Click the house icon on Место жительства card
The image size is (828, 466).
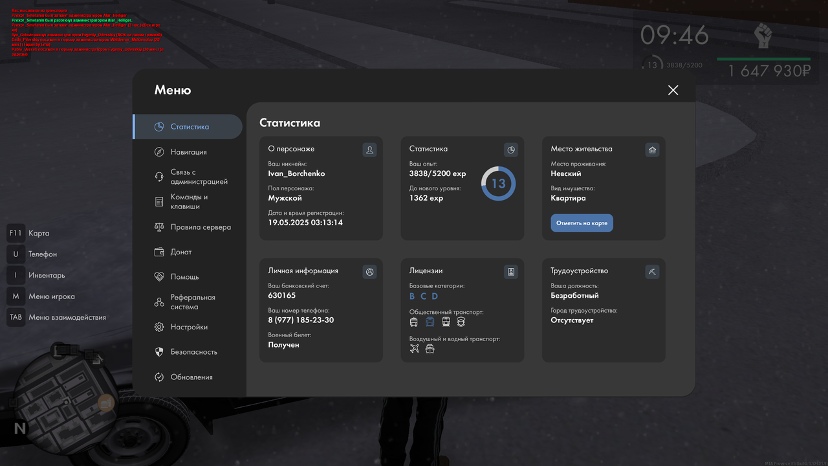click(652, 150)
